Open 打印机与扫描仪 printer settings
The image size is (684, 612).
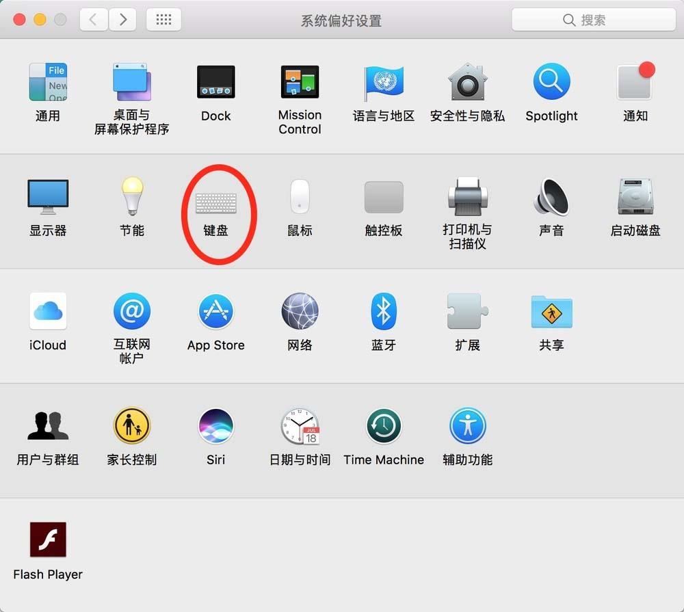pyautogui.click(x=468, y=197)
